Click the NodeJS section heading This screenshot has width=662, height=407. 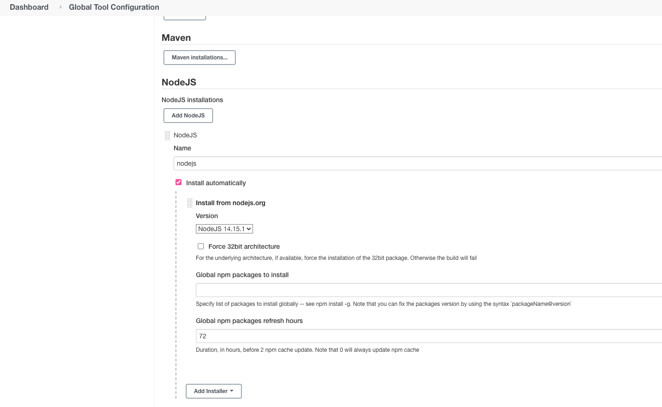coord(179,82)
